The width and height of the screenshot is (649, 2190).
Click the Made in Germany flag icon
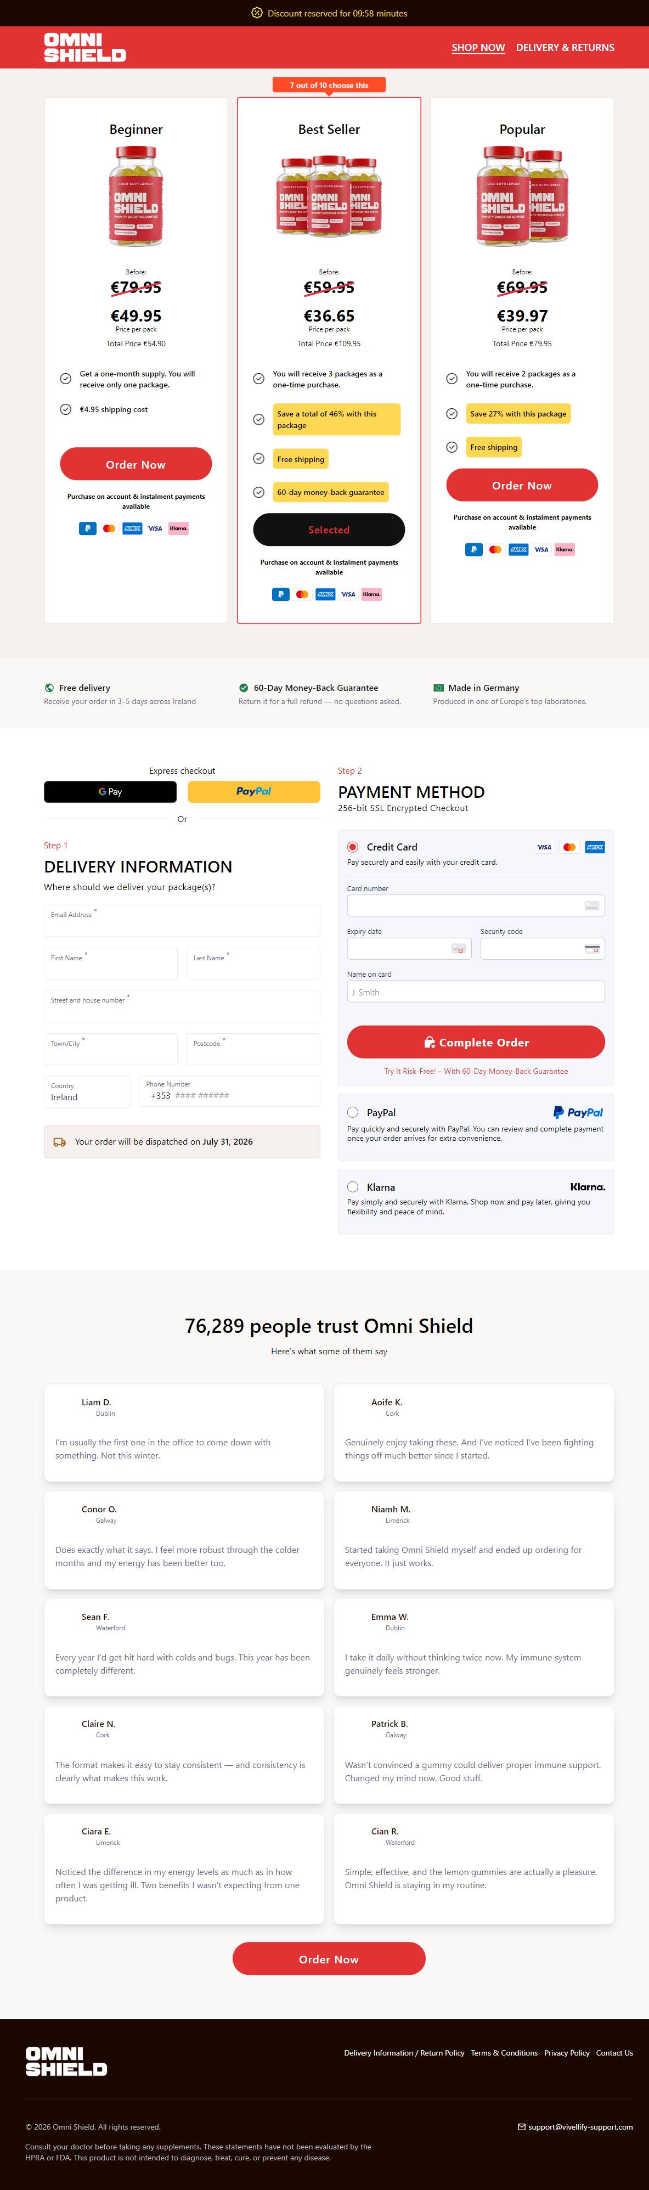point(438,687)
